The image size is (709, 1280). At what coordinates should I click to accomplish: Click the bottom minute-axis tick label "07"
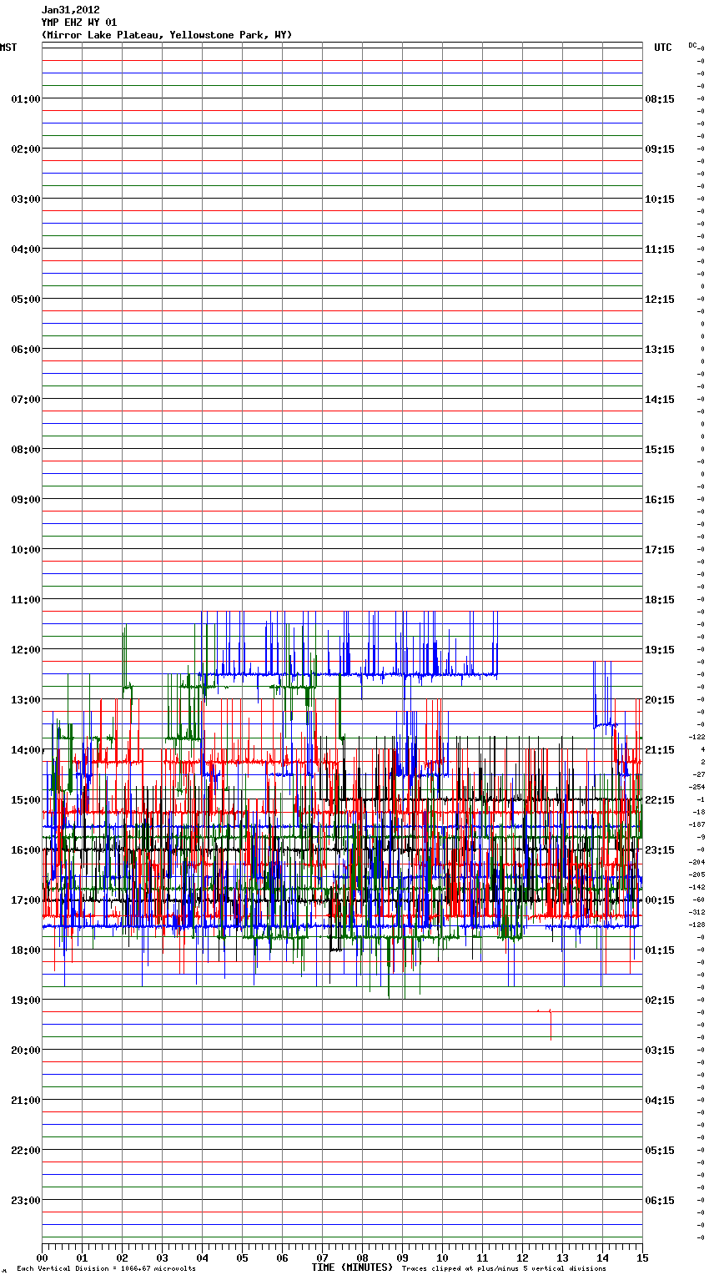(x=322, y=1257)
